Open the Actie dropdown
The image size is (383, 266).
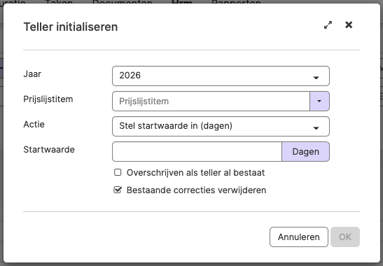coord(221,126)
